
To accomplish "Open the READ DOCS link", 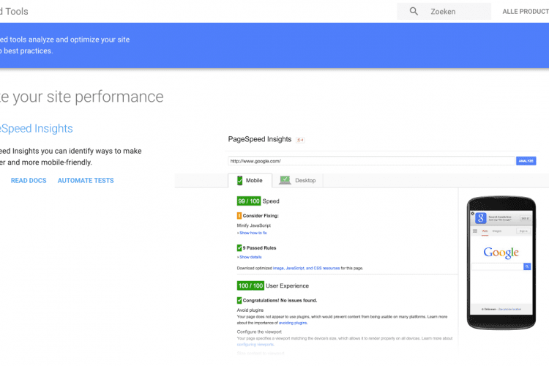I will (29, 180).
